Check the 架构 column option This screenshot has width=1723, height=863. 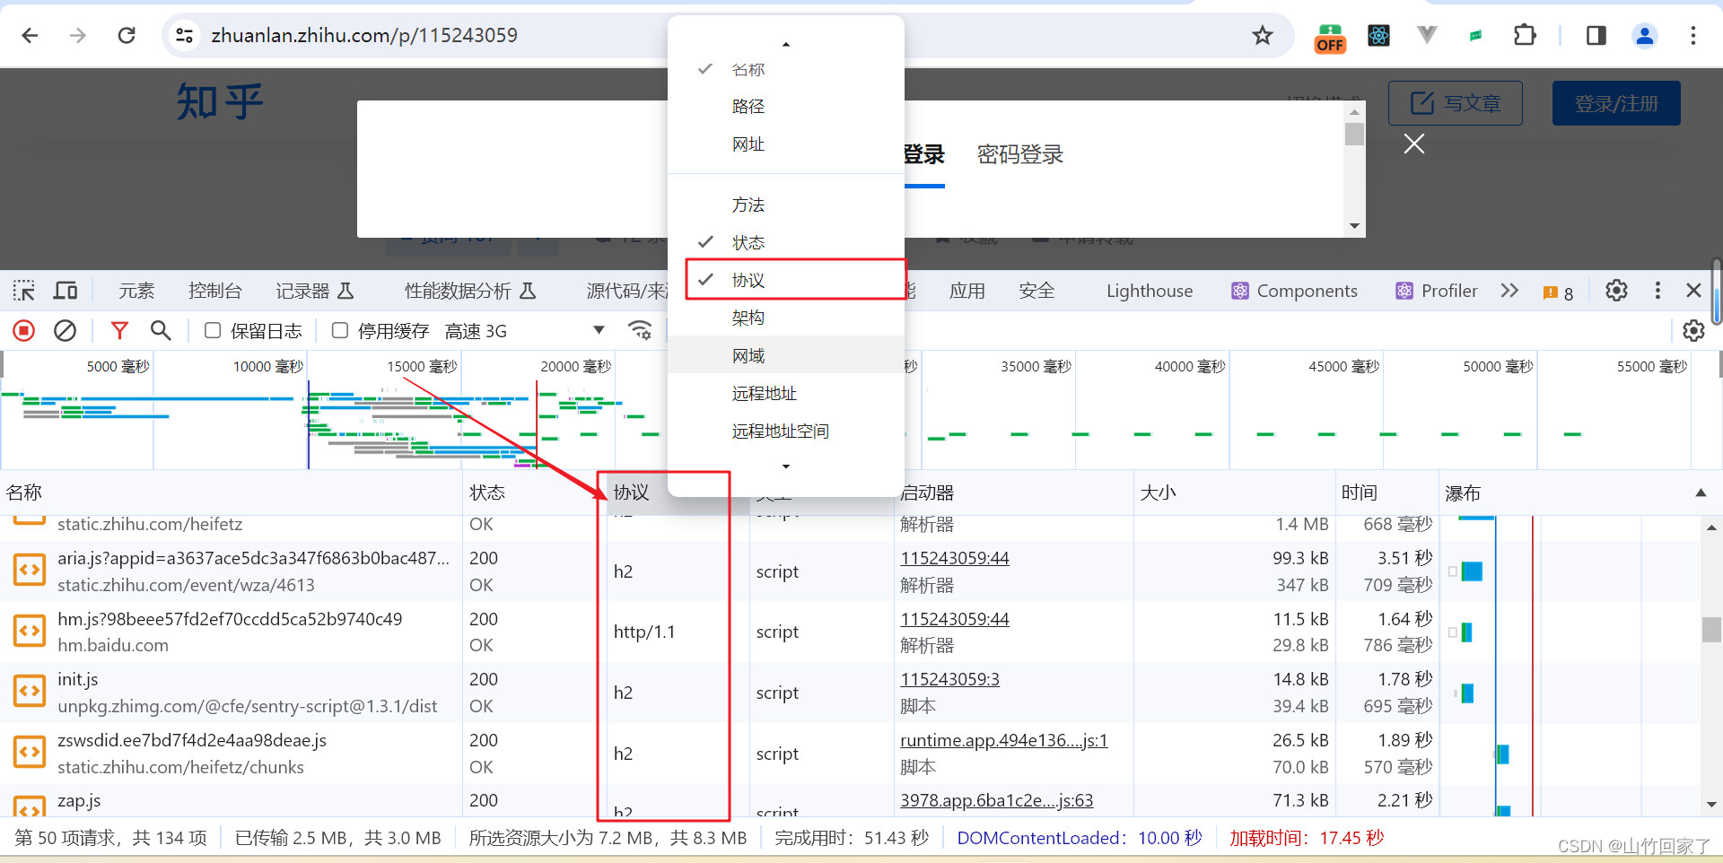[x=786, y=318]
